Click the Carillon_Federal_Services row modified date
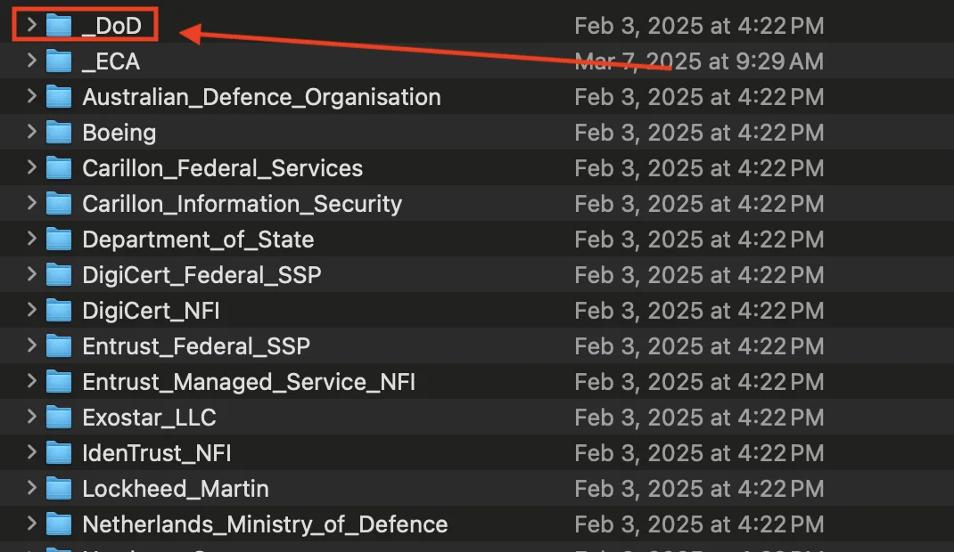This screenshot has height=552, width=954. [699, 168]
